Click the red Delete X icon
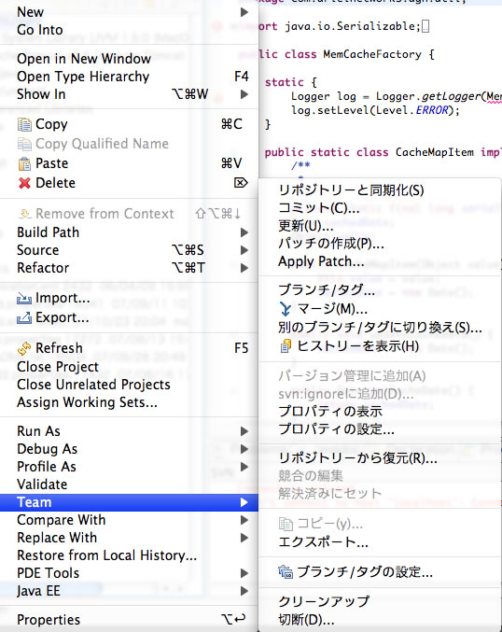This screenshot has height=632, width=502. point(24,183)
